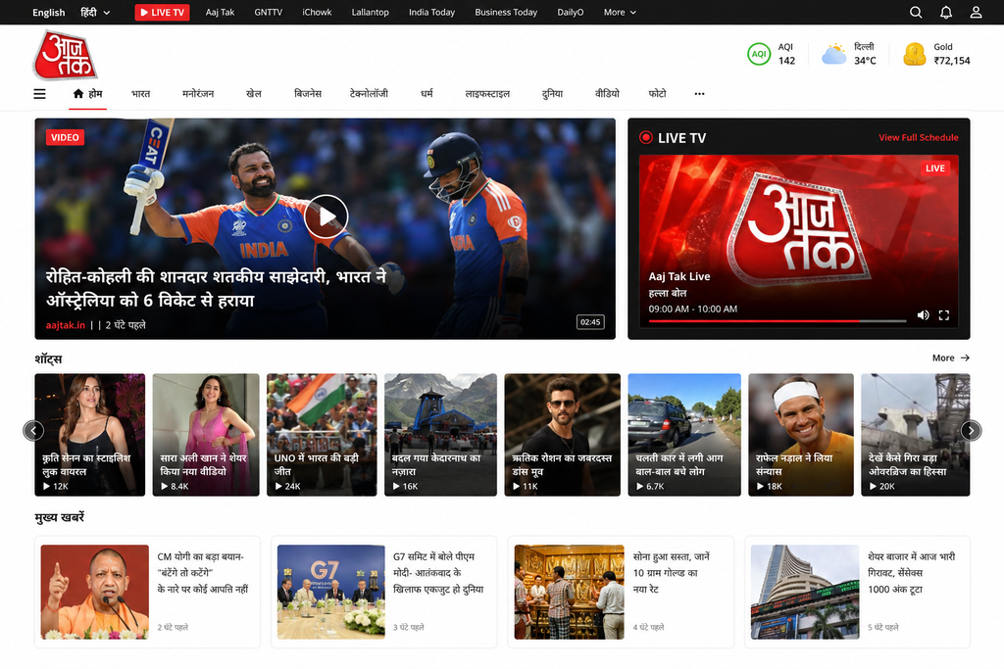This screenshot has height=669, width=1004.
Task: Select the बिजनेस tab
Action: (x=307, y=94)
